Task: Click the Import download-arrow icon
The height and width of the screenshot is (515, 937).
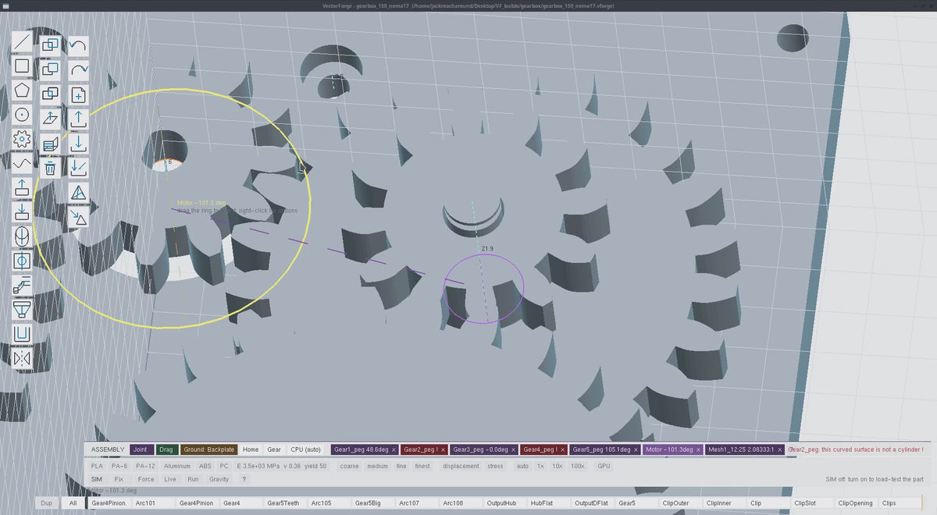Action: (x=78, y=144)
